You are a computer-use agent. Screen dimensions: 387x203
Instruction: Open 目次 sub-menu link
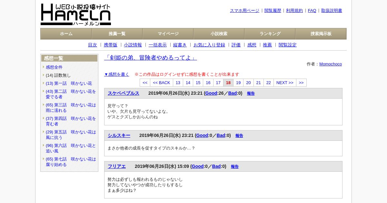pos(93,45)
